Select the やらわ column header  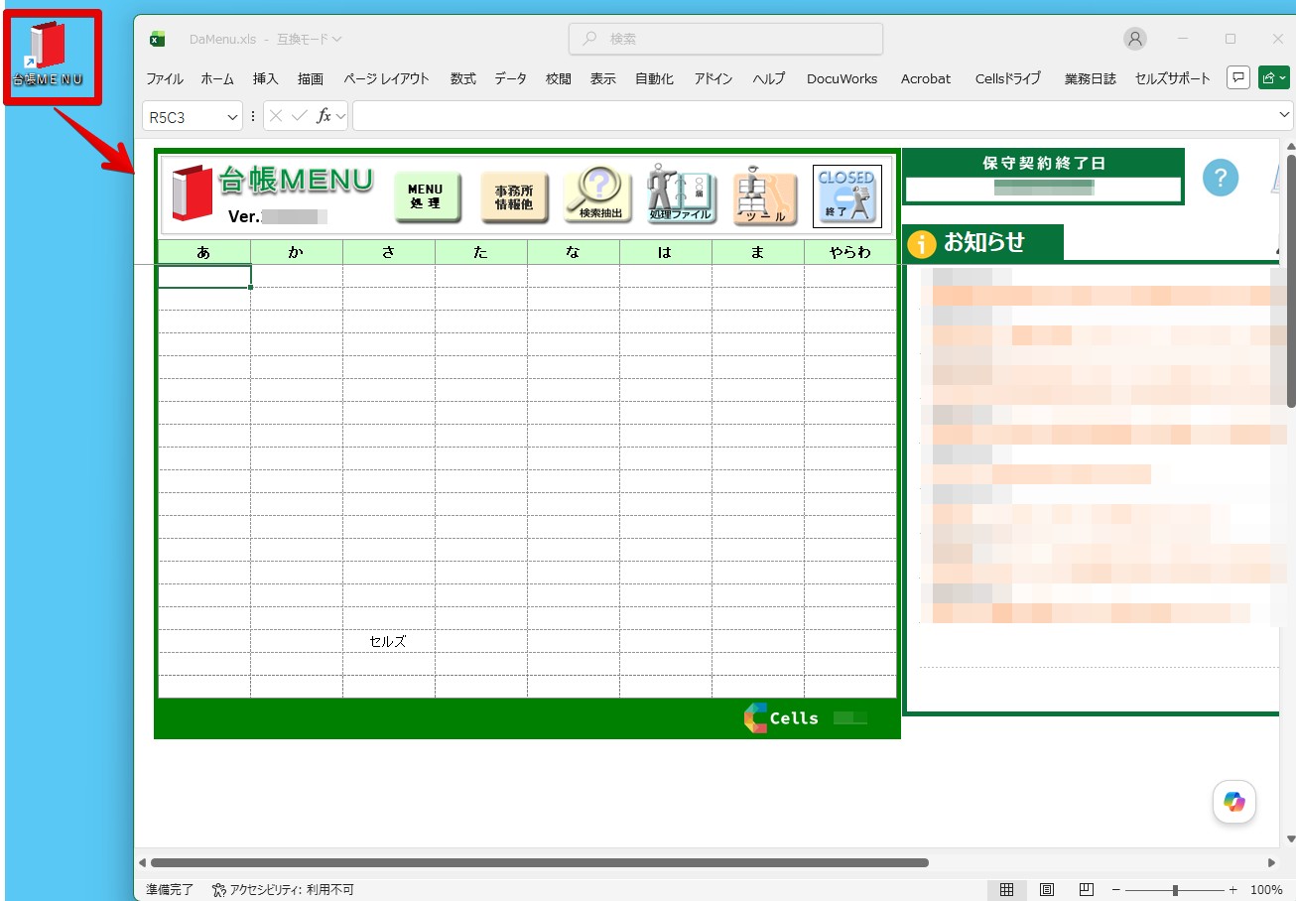point(850,252)
